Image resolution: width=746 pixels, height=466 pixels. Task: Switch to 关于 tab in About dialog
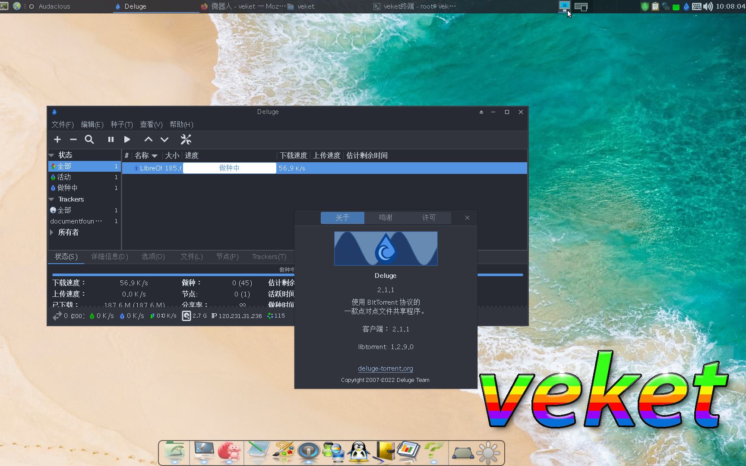click(342, 217)
